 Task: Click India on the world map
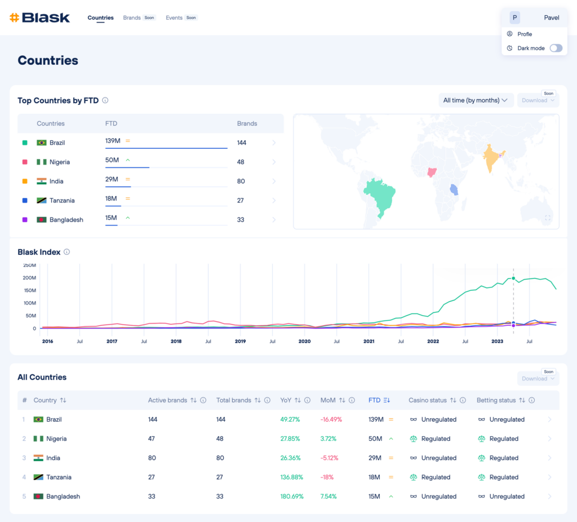click(x=491, y=157)
